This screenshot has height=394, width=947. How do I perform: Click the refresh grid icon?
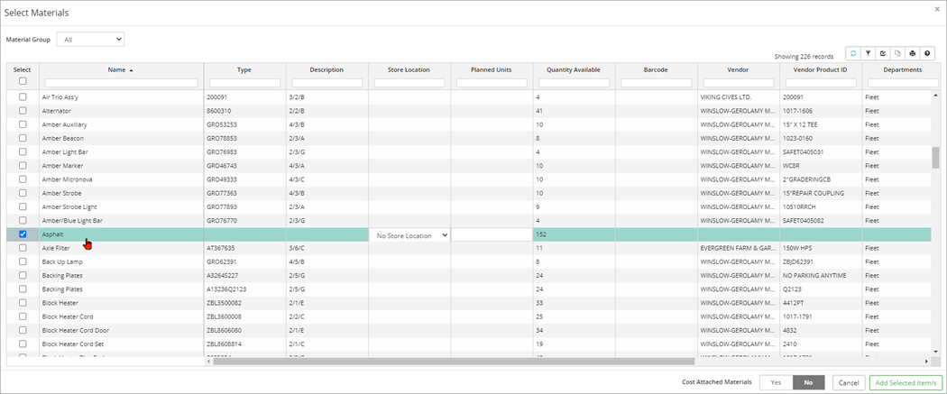click(x=853, y=54)
